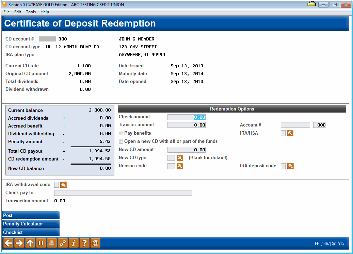This screenshot has width=353, height=254.
Task: Go forward with the right arrow icon
Action: (19, 243)
